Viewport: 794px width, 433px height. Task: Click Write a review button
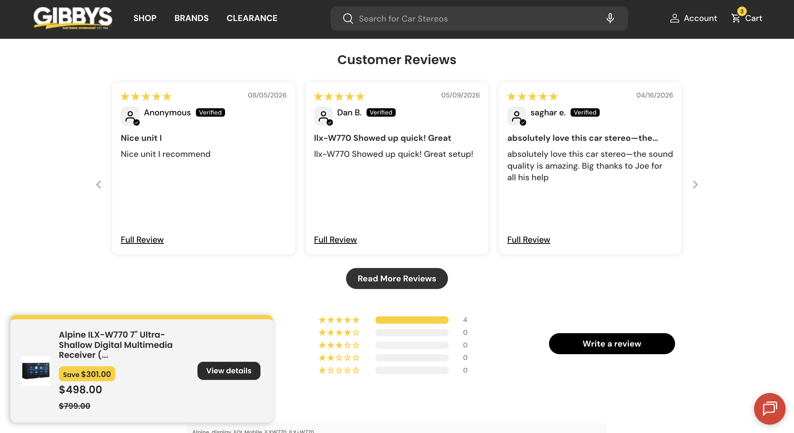click(x=612, y=343)
